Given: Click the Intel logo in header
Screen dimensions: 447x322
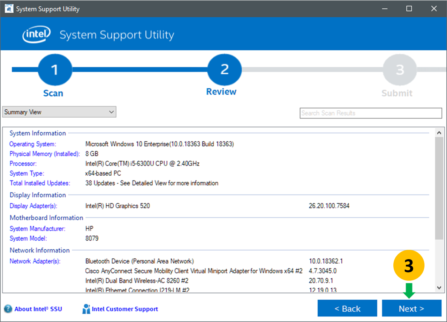Looking at the screenshot, I should point(37,35).
